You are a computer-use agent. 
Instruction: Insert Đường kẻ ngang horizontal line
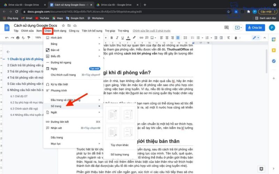(x=73, y=63)
